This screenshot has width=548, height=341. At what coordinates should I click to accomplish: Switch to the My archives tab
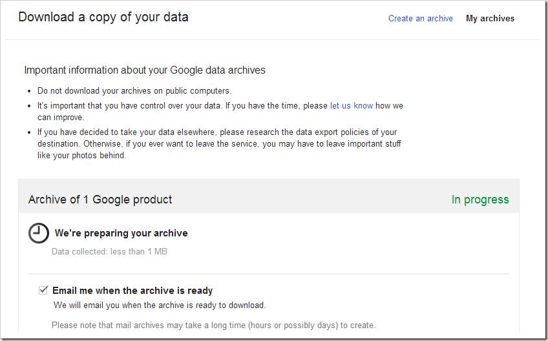click(490, 19)
